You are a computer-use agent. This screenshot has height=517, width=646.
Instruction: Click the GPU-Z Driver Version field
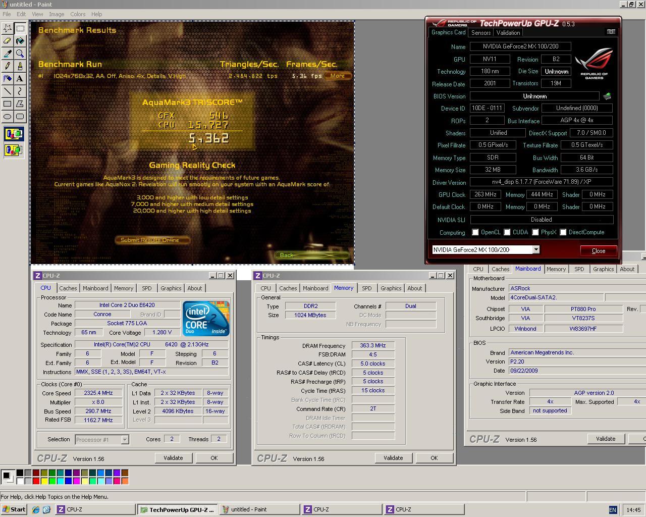(541, 182)
